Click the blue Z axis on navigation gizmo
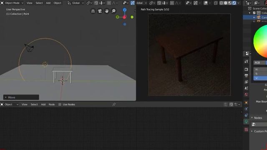This screenshot has height=150, width=267. point(125,10)
